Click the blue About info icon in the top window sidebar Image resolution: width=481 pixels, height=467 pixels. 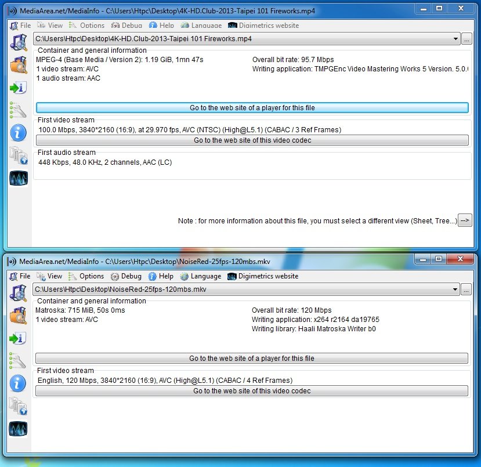tap(18, 133)
